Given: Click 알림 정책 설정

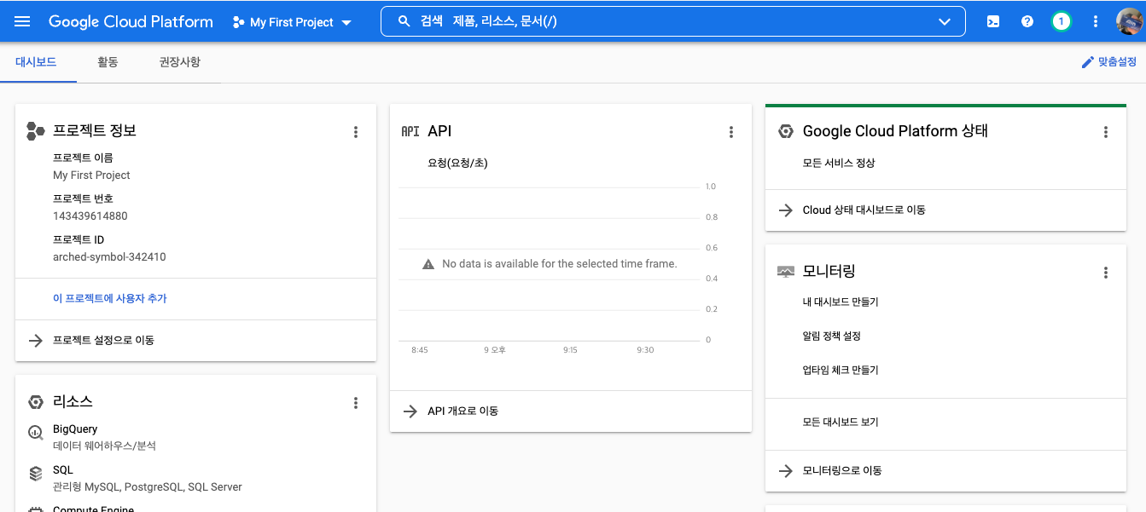Looking at the screenshot, I should (x=832, y=337).
